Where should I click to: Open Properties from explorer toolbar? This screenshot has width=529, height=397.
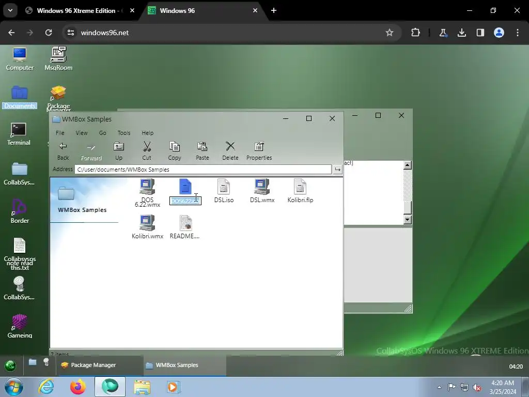click(259, 150)
